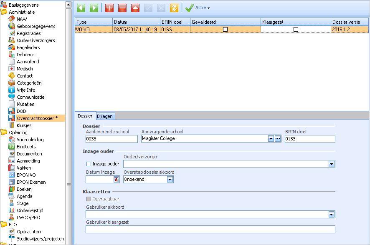Expand the Aanvragende school dropdown

(271, 139)
